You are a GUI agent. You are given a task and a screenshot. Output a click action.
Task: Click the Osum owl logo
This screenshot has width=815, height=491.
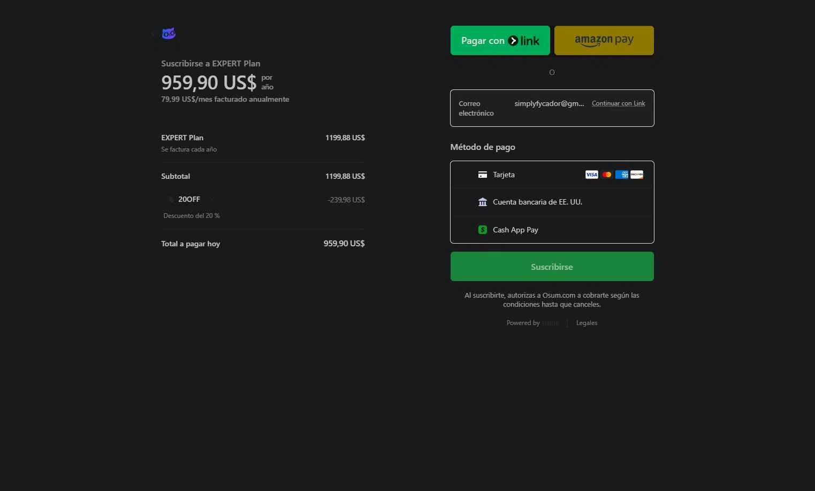point(169,34)
